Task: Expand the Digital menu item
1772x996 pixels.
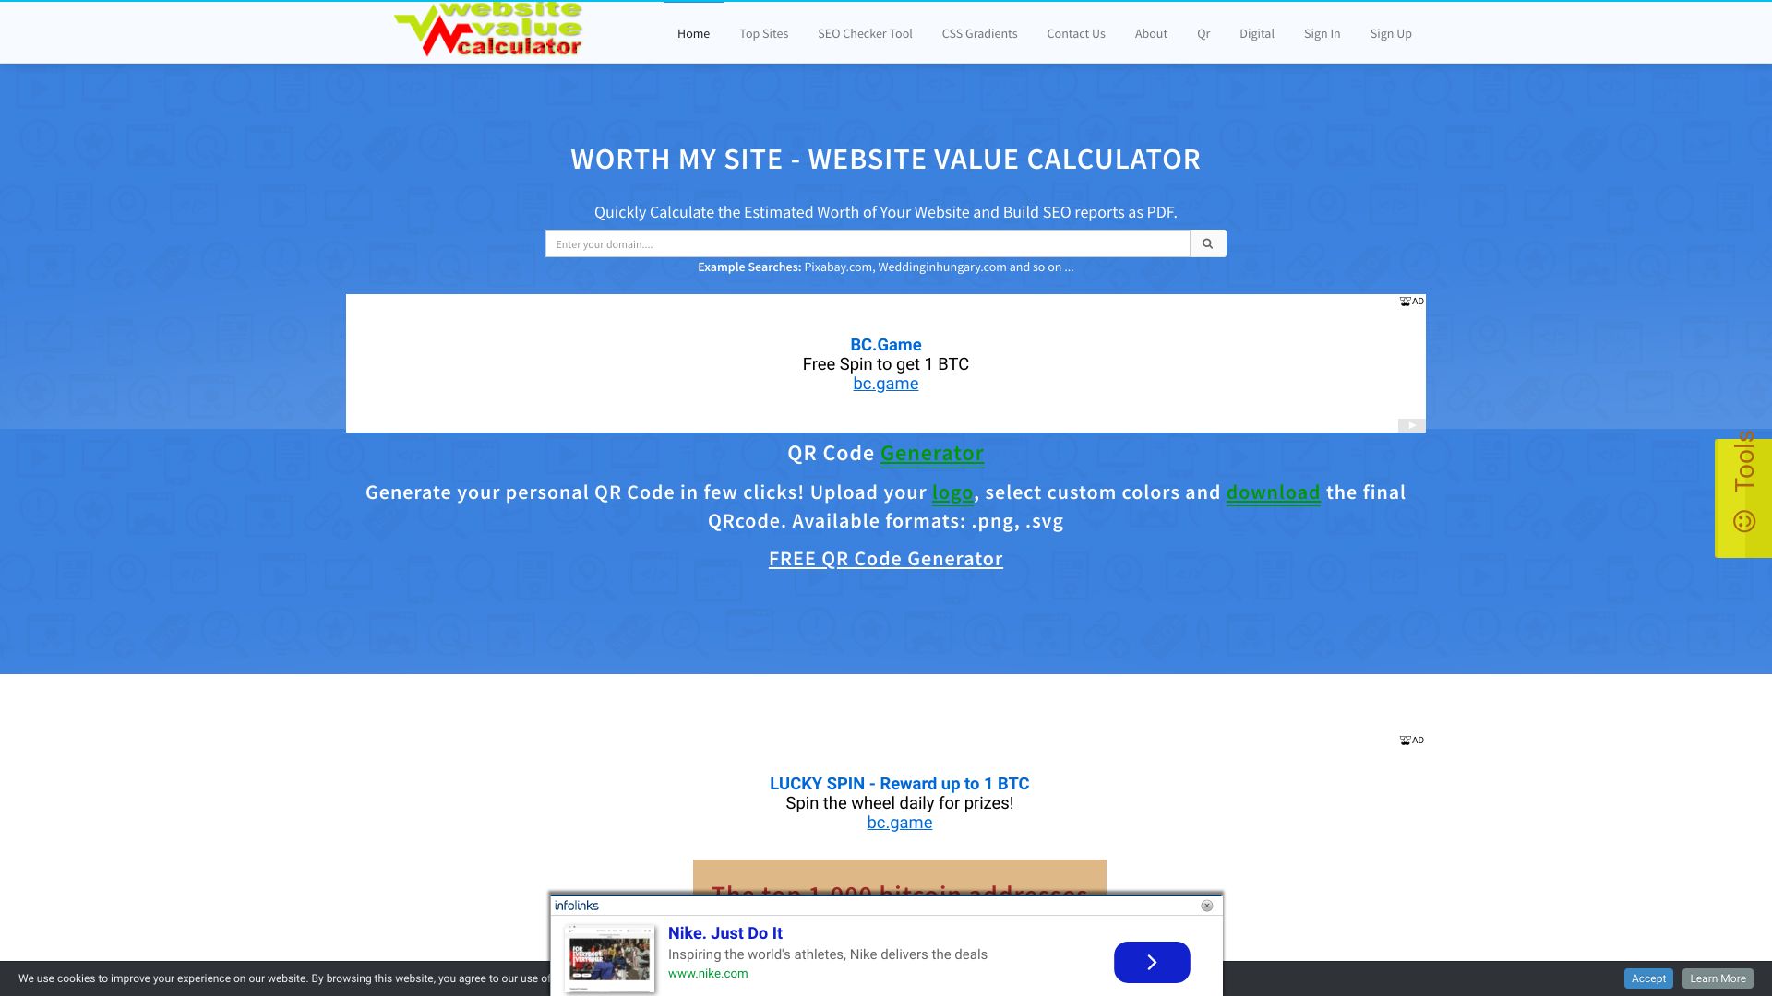Action: pyautogui.click(x=1257, y=33)
